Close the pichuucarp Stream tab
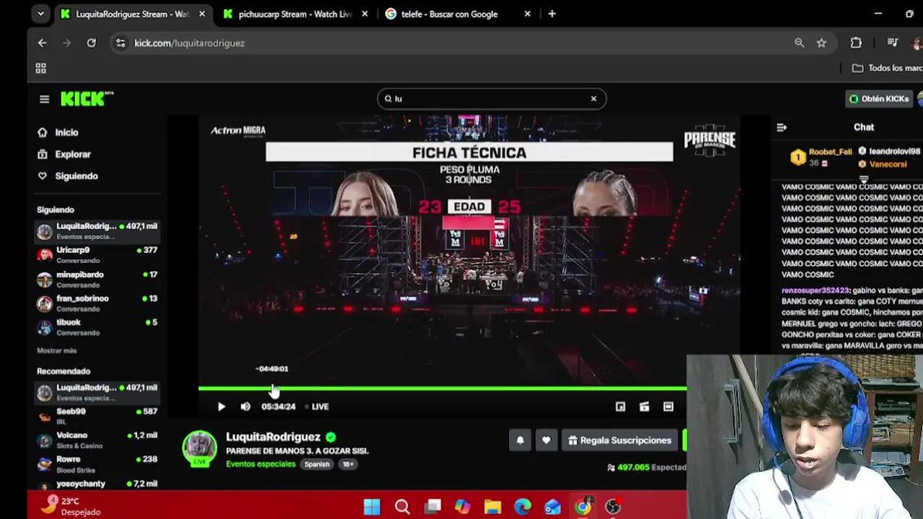 tap(365, 14)
